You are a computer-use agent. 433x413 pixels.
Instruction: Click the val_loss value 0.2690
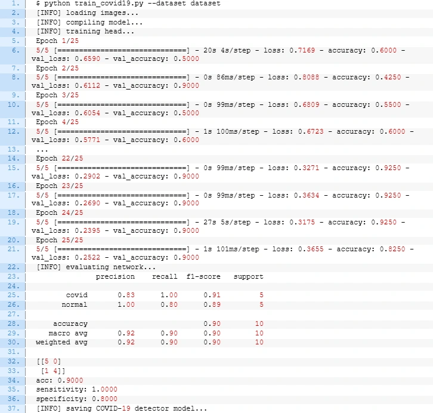tap(87, 204)
